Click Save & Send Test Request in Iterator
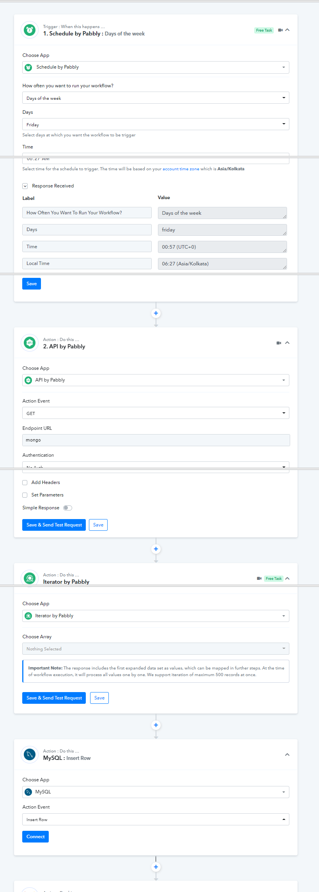Image resolution: width=319 pixels, height=892 pixels. pos(54,698)
